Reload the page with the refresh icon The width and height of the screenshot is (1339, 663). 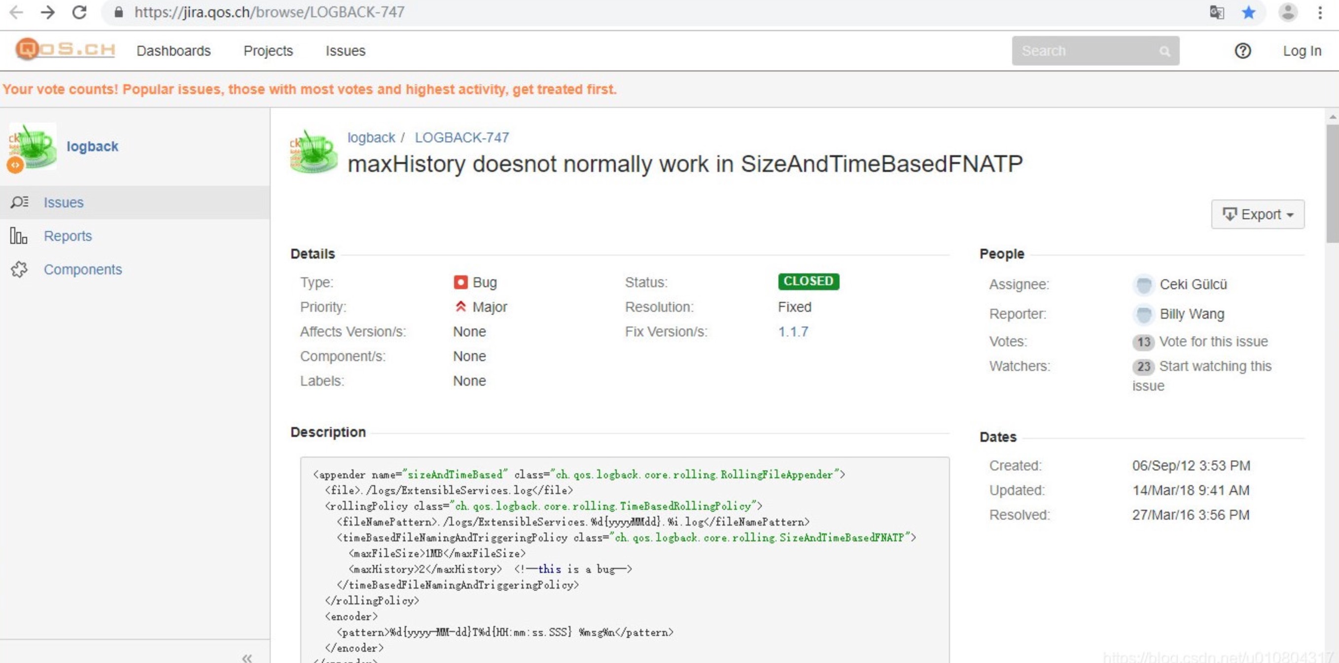pyautogui.click(x=79, y=12)
